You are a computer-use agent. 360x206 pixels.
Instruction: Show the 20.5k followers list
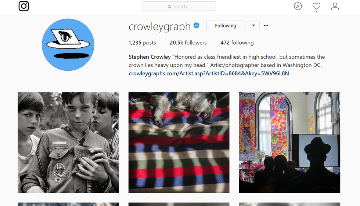188,43
